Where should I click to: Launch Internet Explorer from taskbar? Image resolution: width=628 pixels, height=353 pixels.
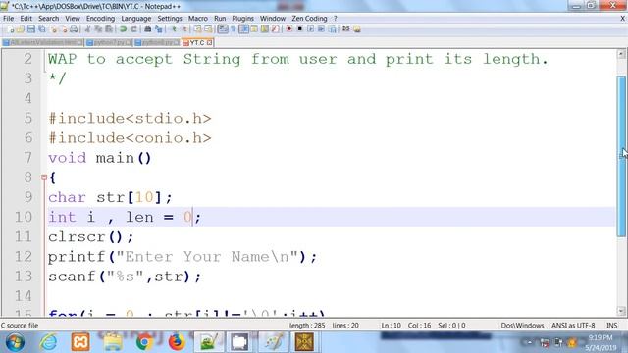click(x=48, y=342)
